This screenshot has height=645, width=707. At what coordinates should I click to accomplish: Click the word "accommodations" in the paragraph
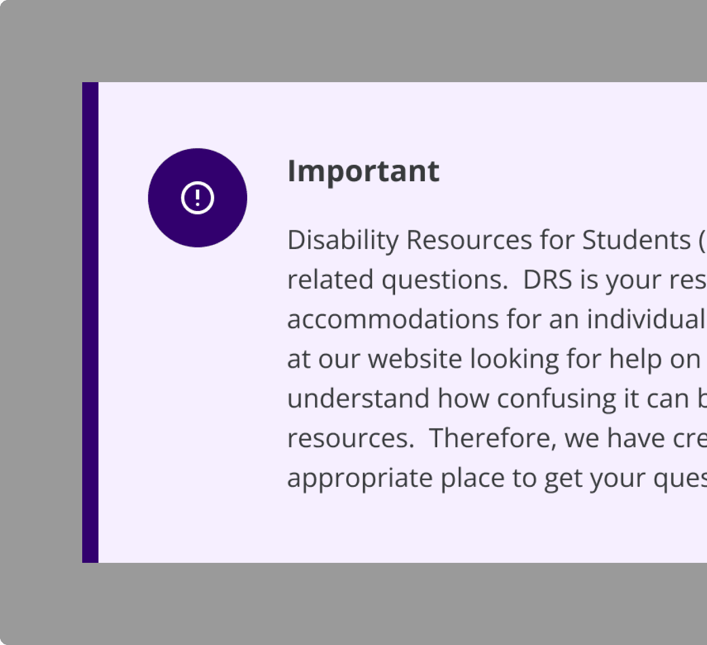pos(393,319)
